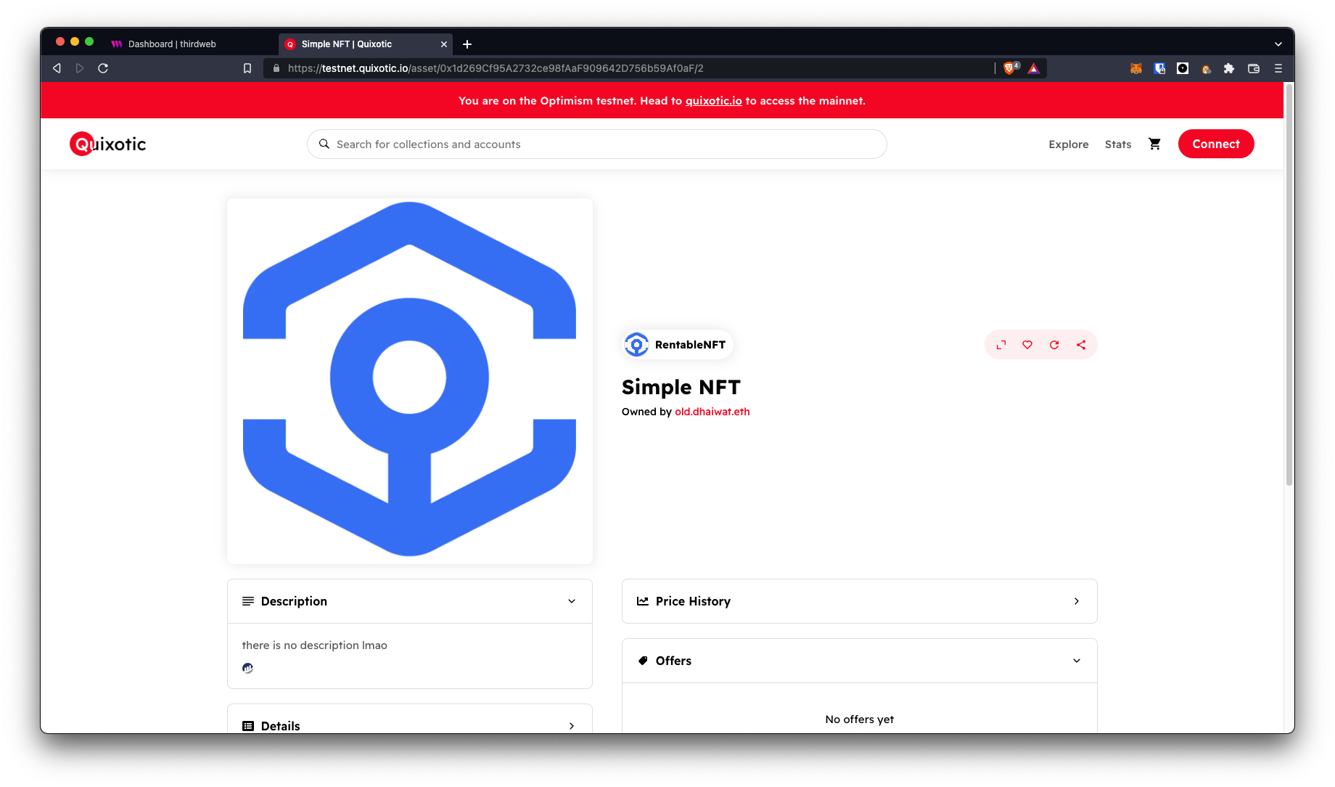This screenshot has height=787, width=1335.
Task: Bookmark this page in address bar
Action: [x=247, y=68]
